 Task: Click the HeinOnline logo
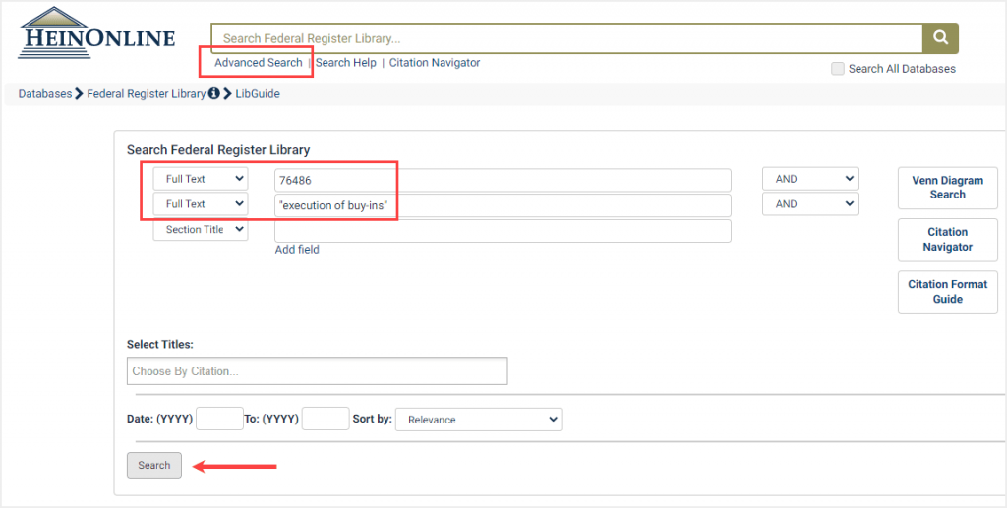[97, 32]
